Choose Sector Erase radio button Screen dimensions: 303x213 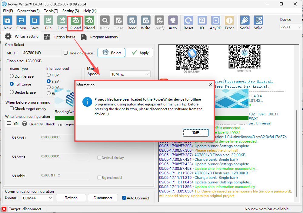pyautogui.click(x=12, y=92)
